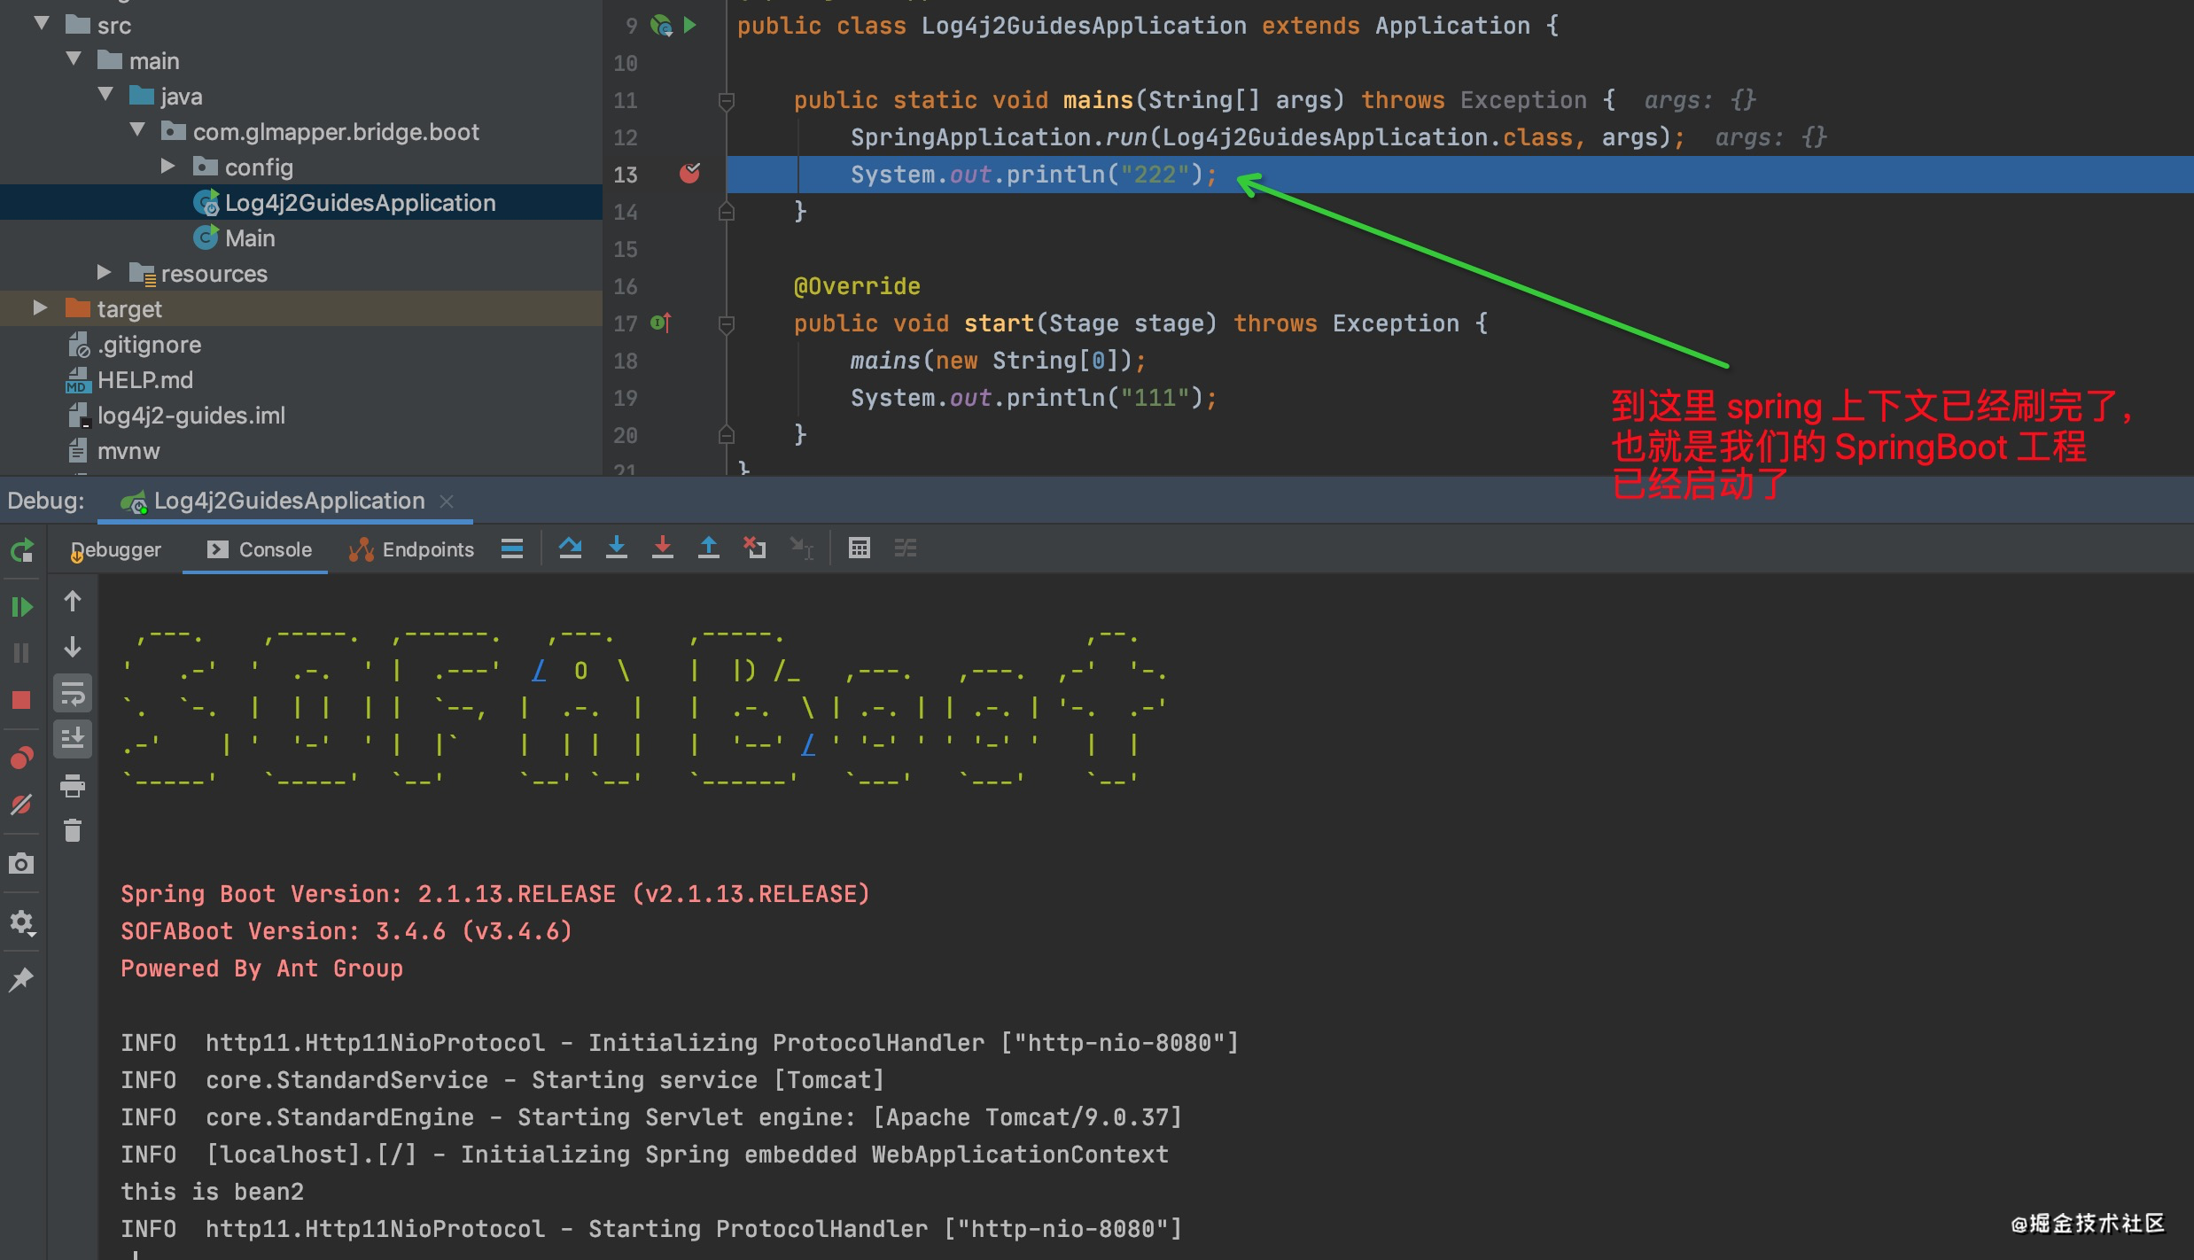Collapse mains method fold at line 11
This screenshot has width=2194, height=1260.
[x=726, y=100]
